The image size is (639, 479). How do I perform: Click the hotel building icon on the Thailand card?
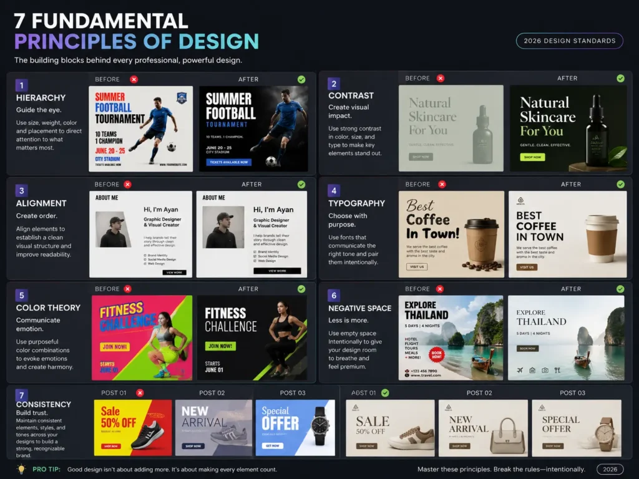(532, 370)
